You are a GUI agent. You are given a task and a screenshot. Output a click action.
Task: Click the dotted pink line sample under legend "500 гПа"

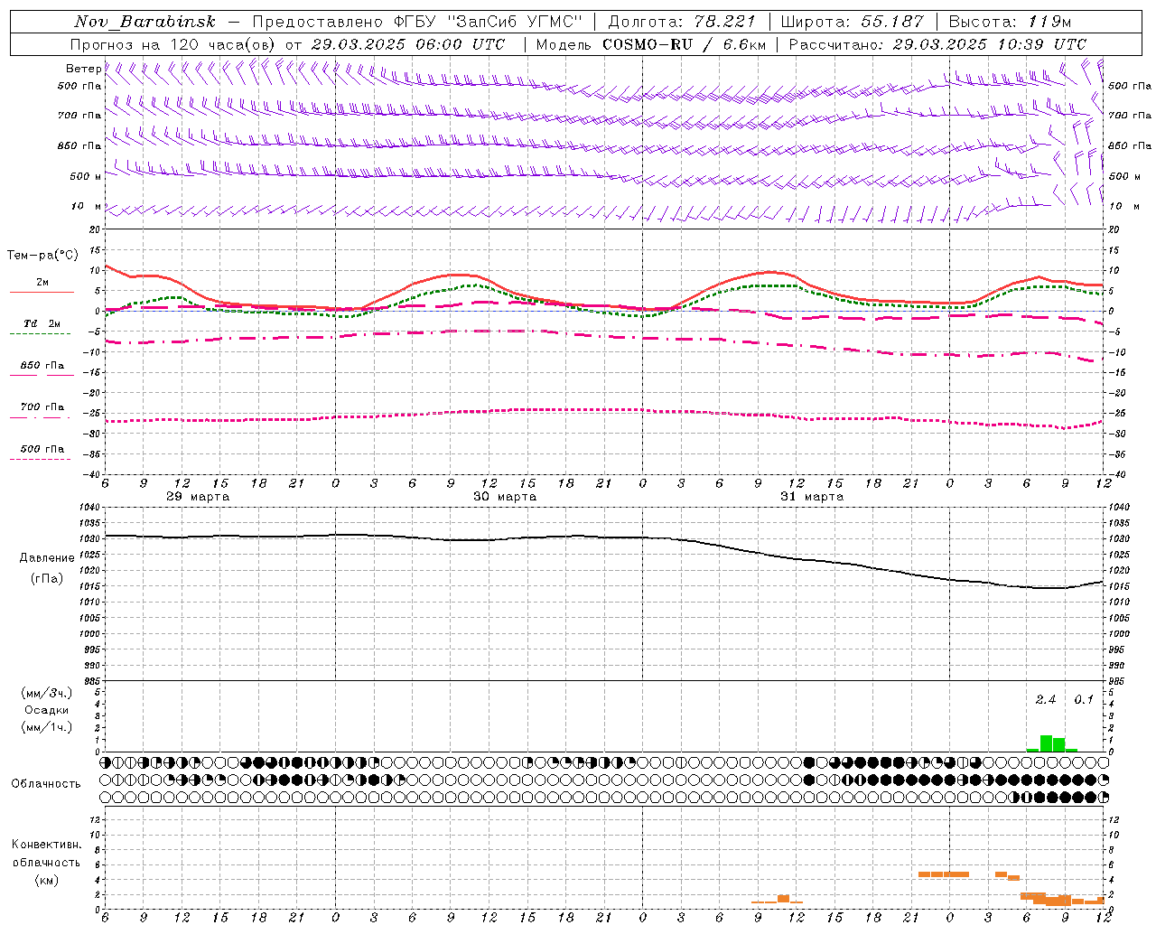(x=40, y=459)
